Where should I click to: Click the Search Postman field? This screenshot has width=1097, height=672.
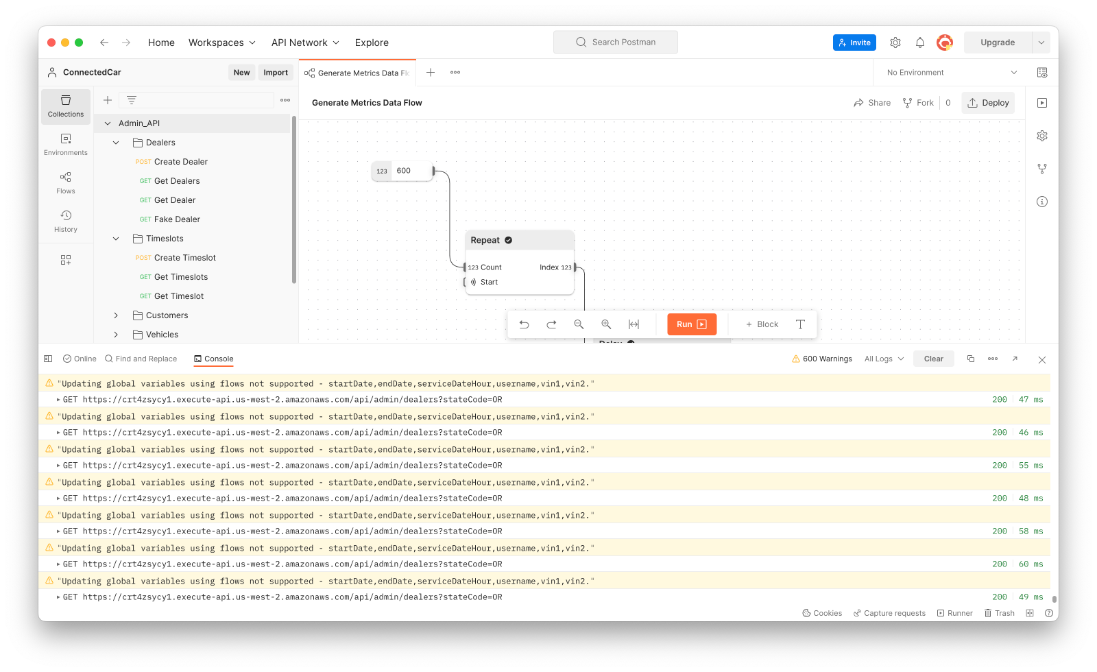(x=616, y=43)
